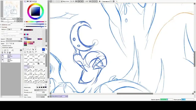Screen dimensions: 196x110
Task: Adjust the brush size slider
Action: tap(42, 90)
